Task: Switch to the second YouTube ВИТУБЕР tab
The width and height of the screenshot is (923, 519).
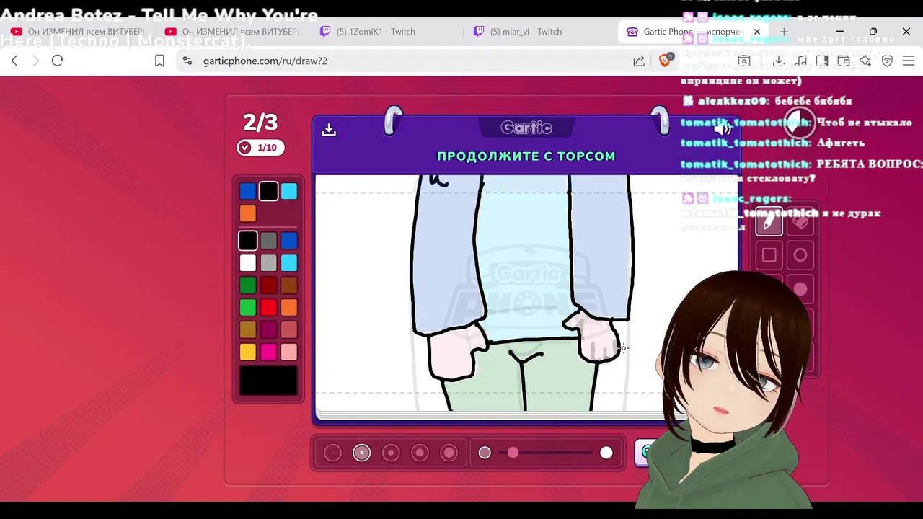Action: (232, 32)
